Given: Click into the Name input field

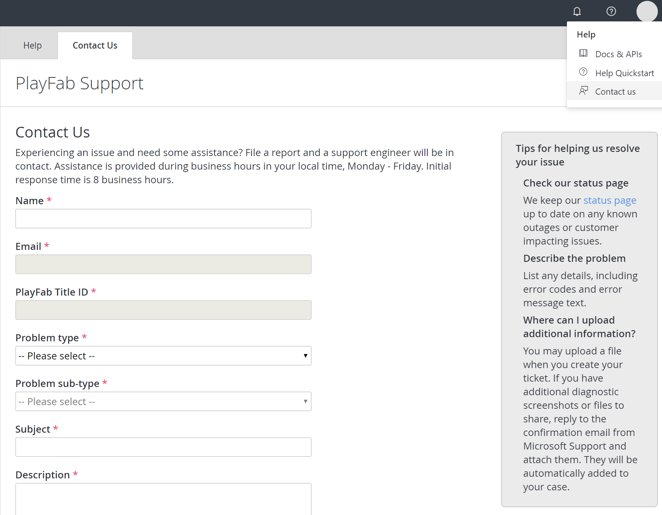Looking at the screenshot, I should [163, 219].
